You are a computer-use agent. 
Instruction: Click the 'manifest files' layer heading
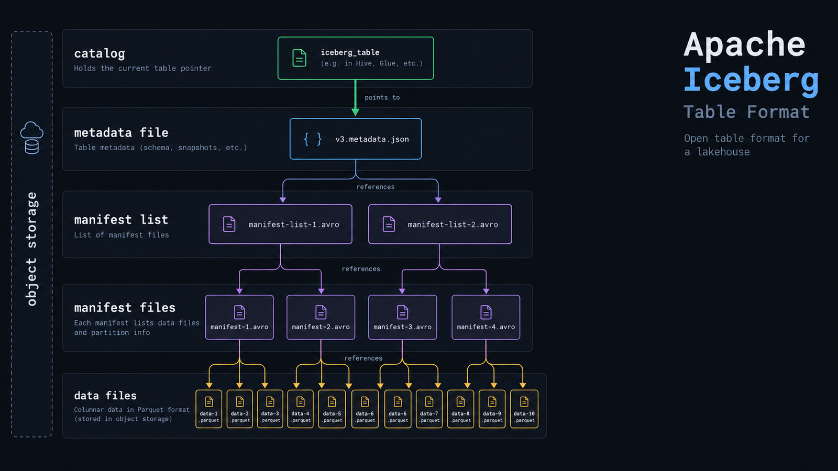125,308
